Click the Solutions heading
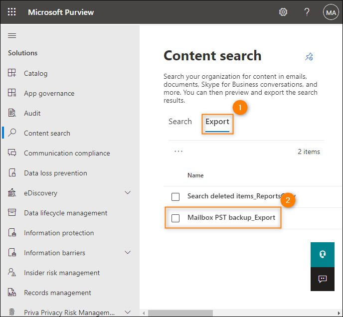Screen dimensions: 343x317 click(23, 53)
